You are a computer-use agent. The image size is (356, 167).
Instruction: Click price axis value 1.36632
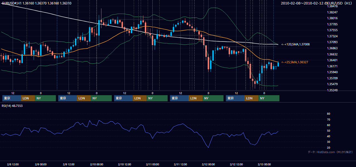pyautogui.click(x=332, y=54)
